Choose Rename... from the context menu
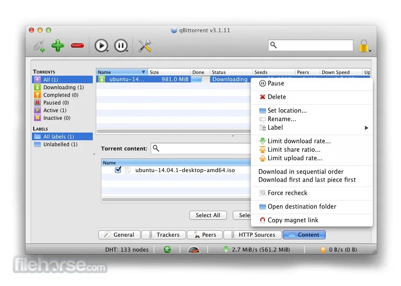Viewport: 401px width, 286px height. tap(312, 119)
